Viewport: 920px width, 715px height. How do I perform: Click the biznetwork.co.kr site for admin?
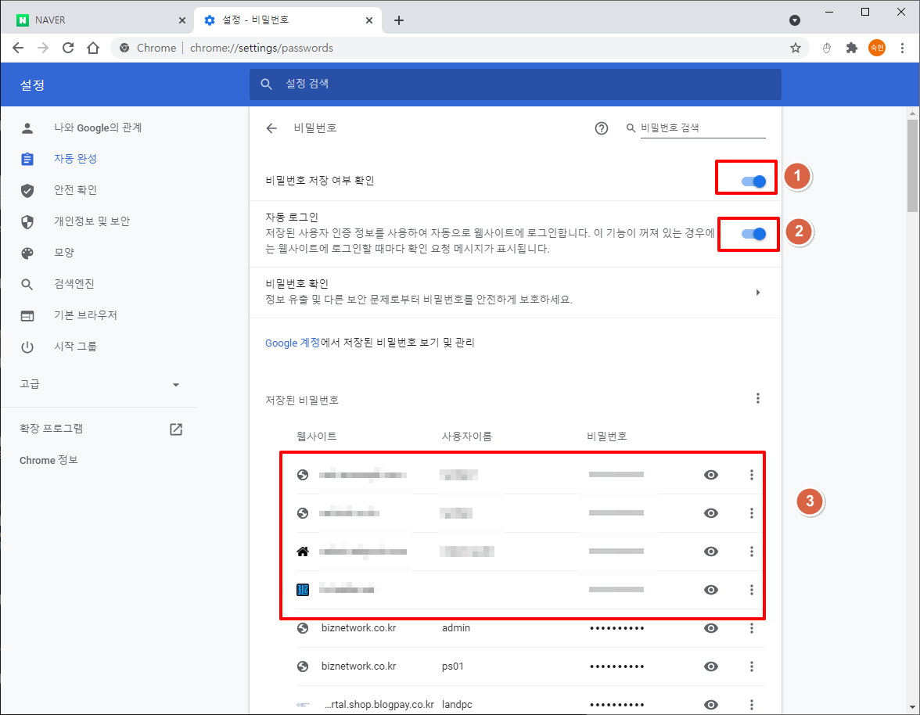pos(358,628)
